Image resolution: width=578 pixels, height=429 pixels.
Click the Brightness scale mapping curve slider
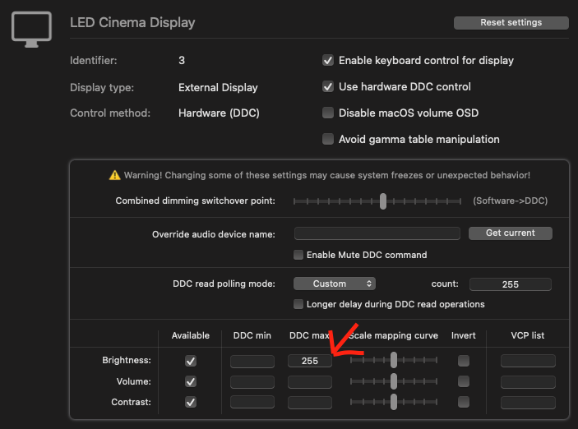point(394,360)
